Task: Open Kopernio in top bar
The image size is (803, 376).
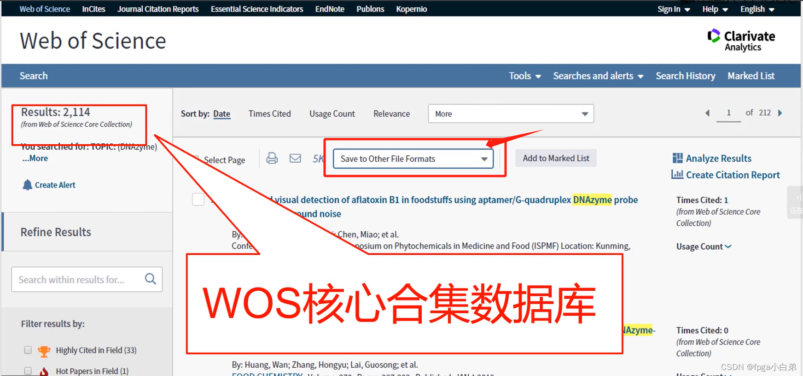Action: click(x=412, y=9)
